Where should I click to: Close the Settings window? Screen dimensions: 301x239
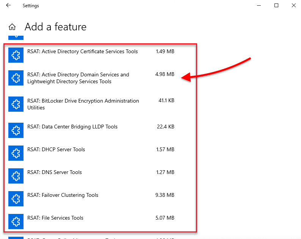click(294, 5)
